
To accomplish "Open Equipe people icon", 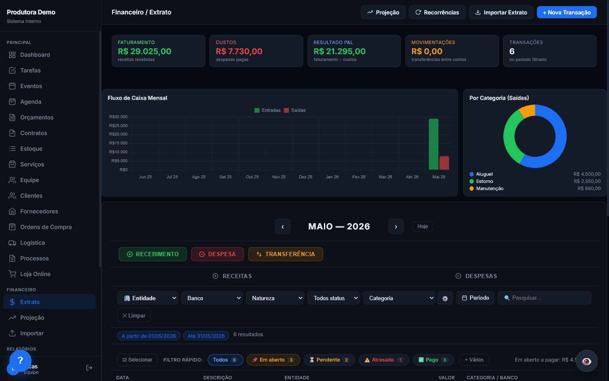I will point(12,180).
